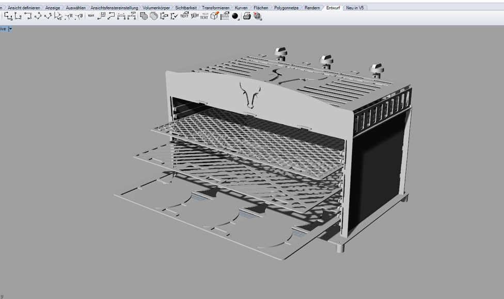The image size is (504, 299).
Task: Open the print icon
Action: click(x=247, y=16)
